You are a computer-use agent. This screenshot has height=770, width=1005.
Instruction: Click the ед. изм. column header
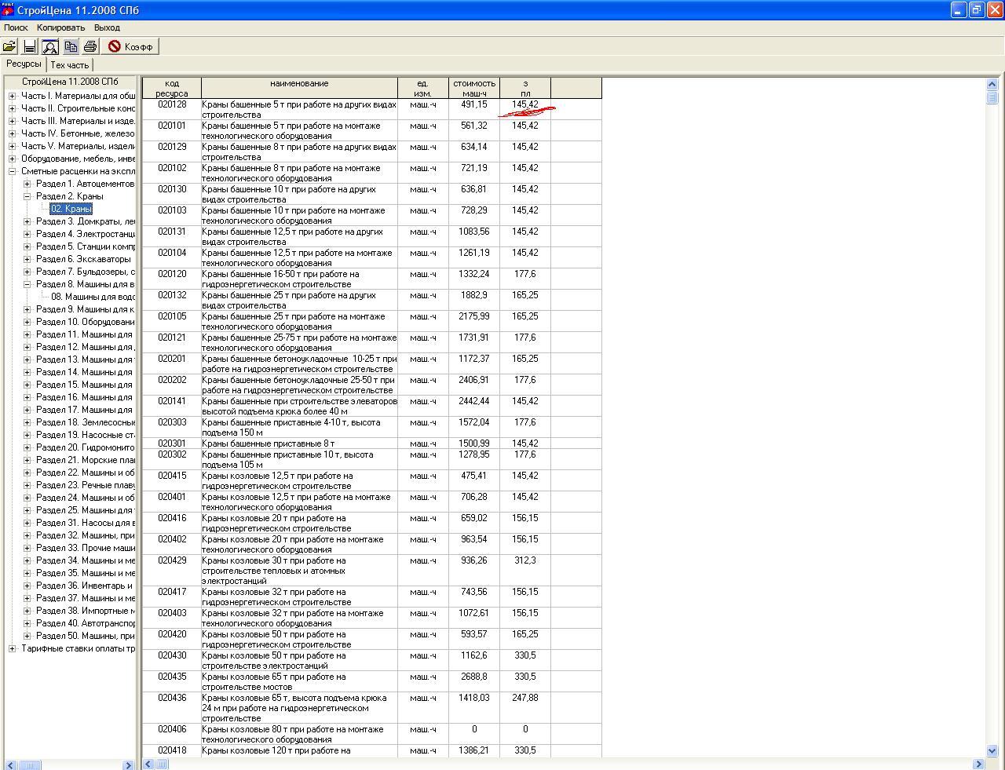423,88
